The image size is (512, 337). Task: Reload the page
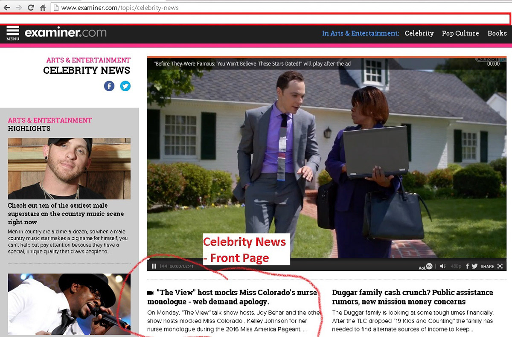(31, 7)
